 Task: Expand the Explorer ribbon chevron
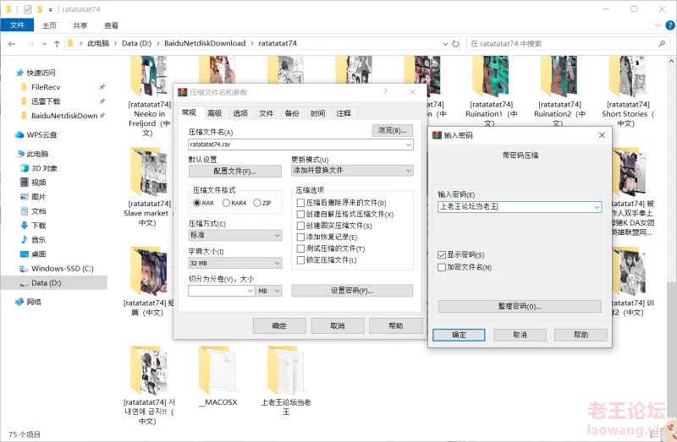click(x=658, y=25)
